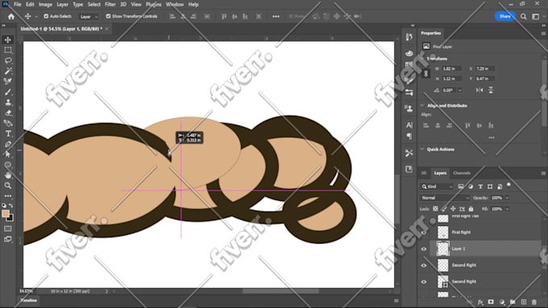Collapse the Quick Actions section
This screenshot has width=548, height=308.
pyautogui.click(x=422, y=150)
